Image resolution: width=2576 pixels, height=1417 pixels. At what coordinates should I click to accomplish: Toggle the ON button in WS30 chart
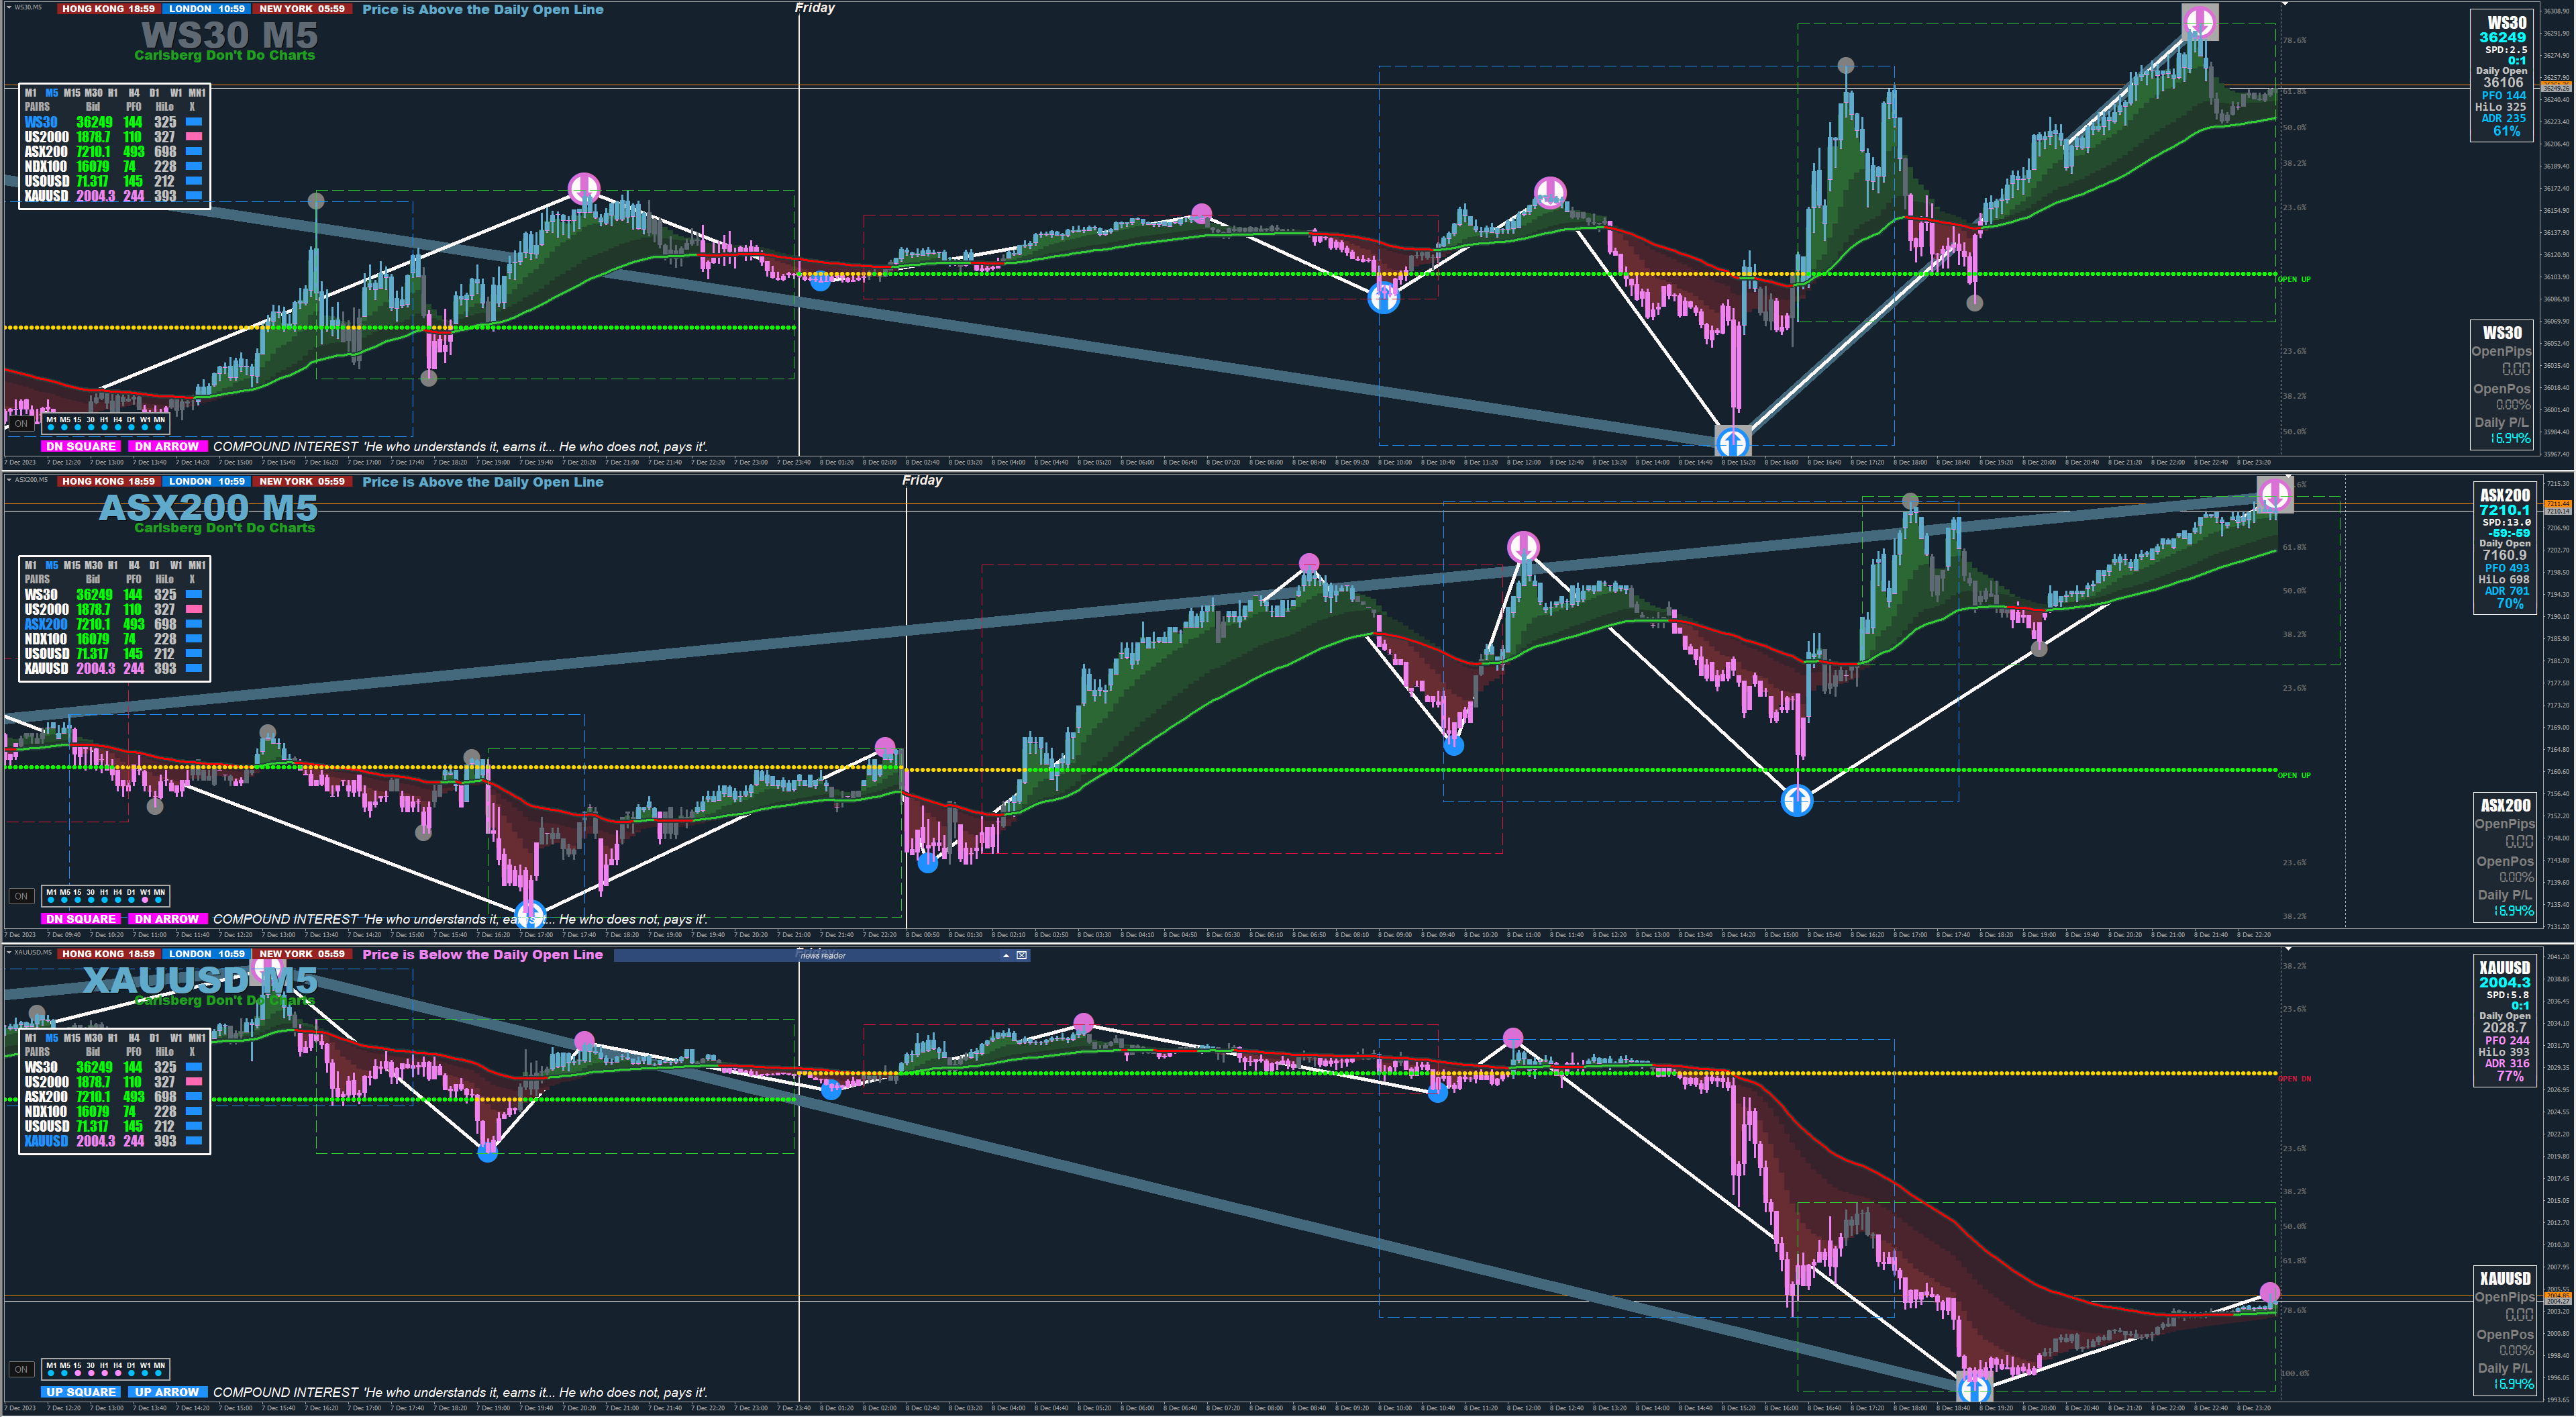point(21,424)
